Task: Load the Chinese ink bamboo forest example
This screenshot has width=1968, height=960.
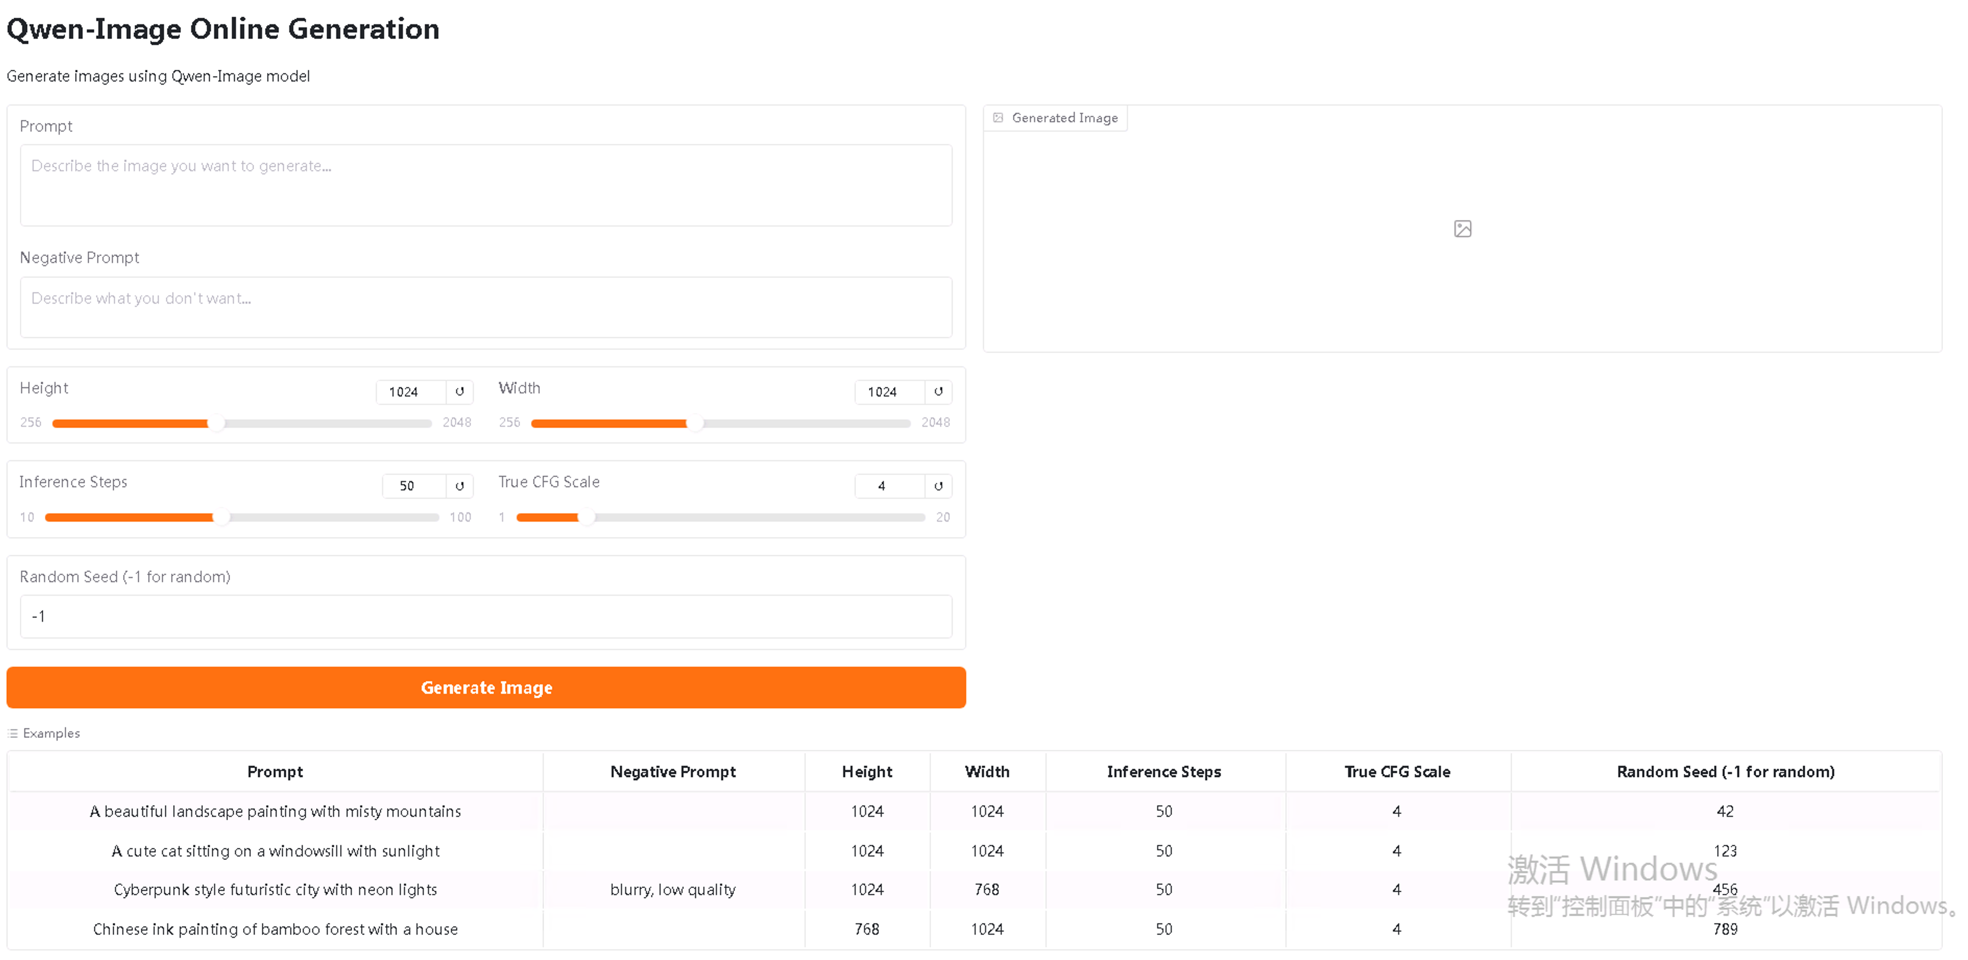Action: [x=275, y=929]
